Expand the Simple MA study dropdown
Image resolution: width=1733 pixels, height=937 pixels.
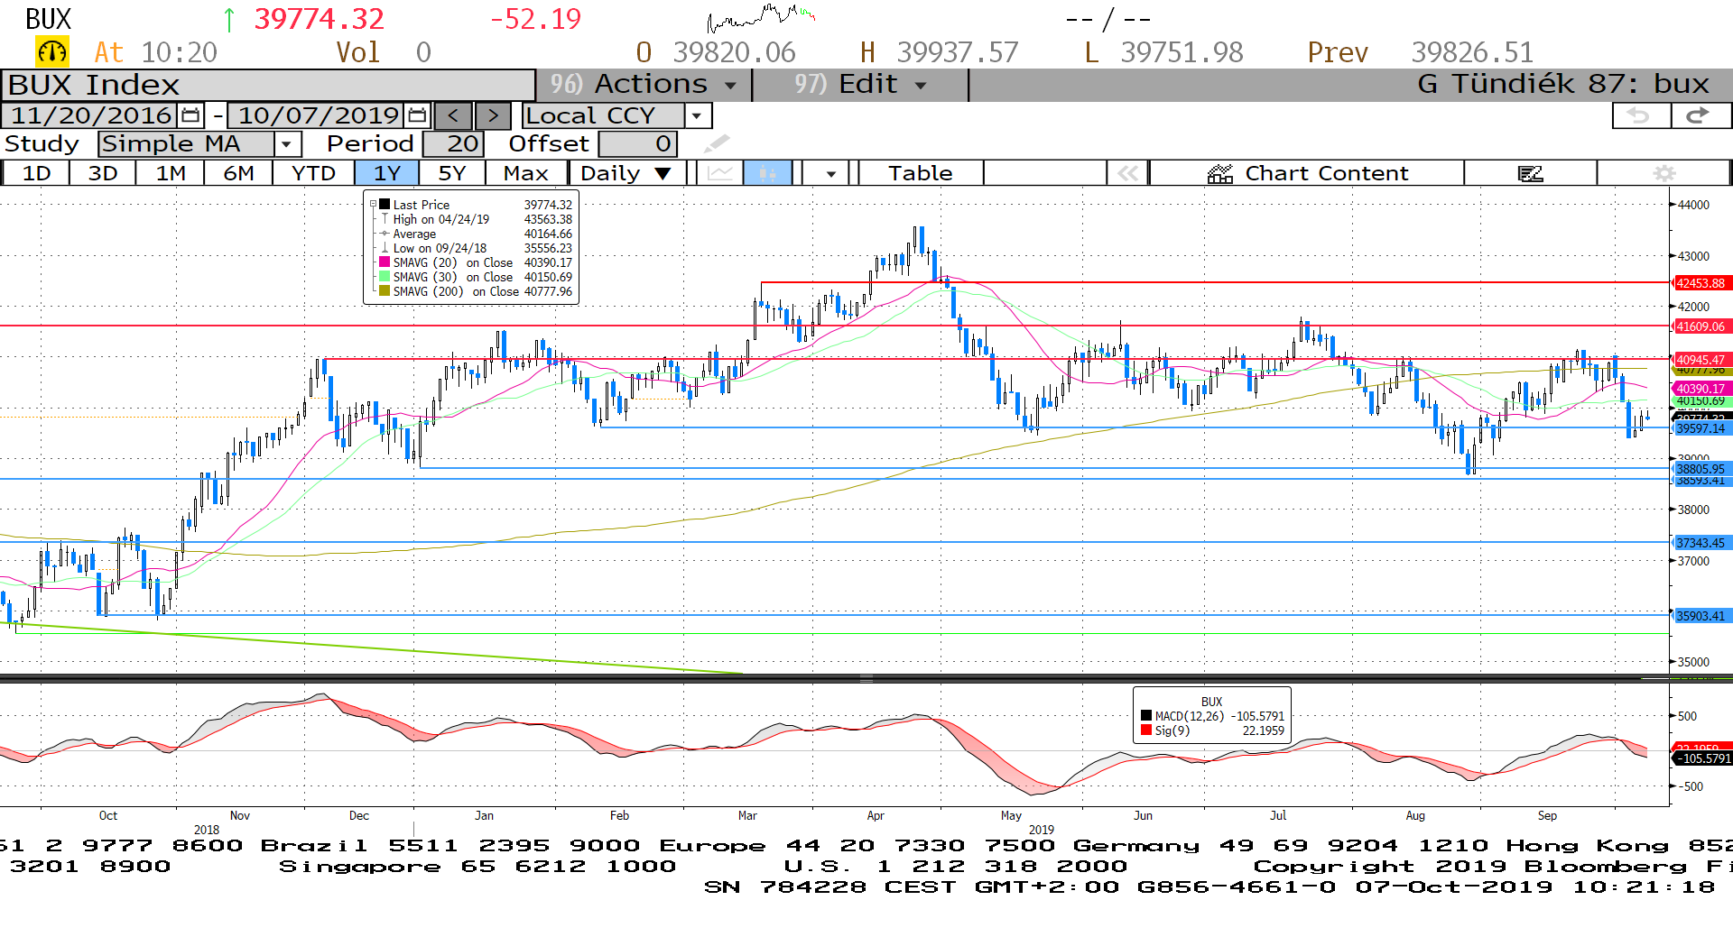[x=287, y=143]
